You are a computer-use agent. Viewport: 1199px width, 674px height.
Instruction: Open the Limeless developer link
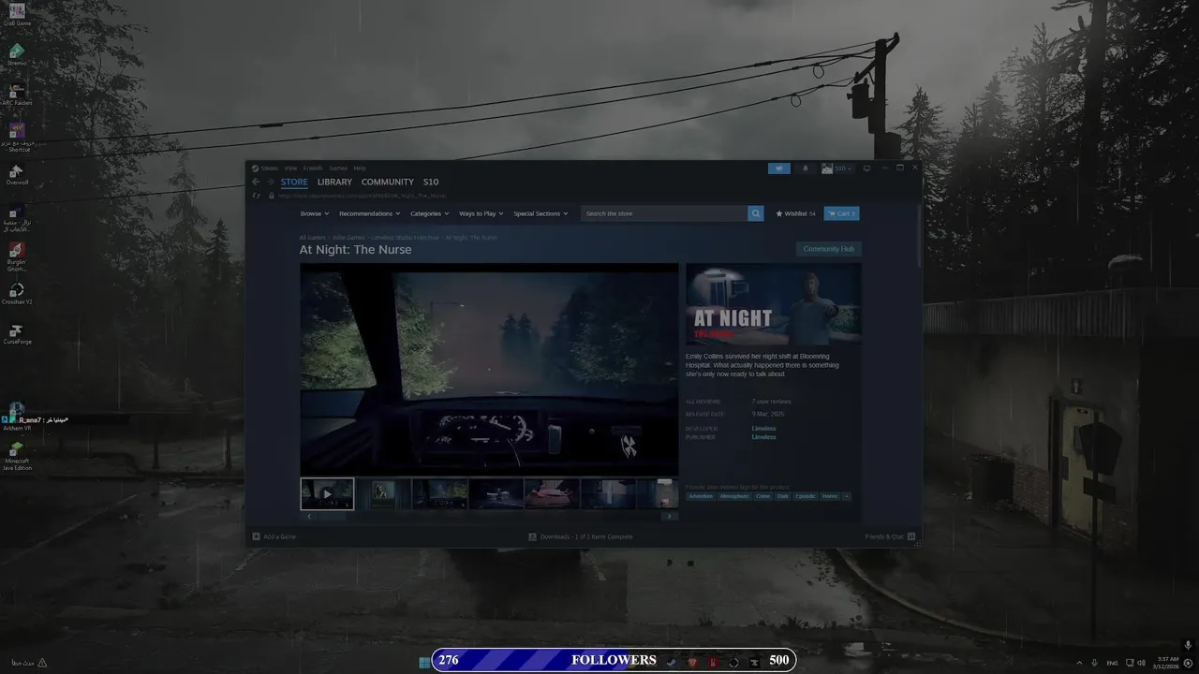(763, 429)
